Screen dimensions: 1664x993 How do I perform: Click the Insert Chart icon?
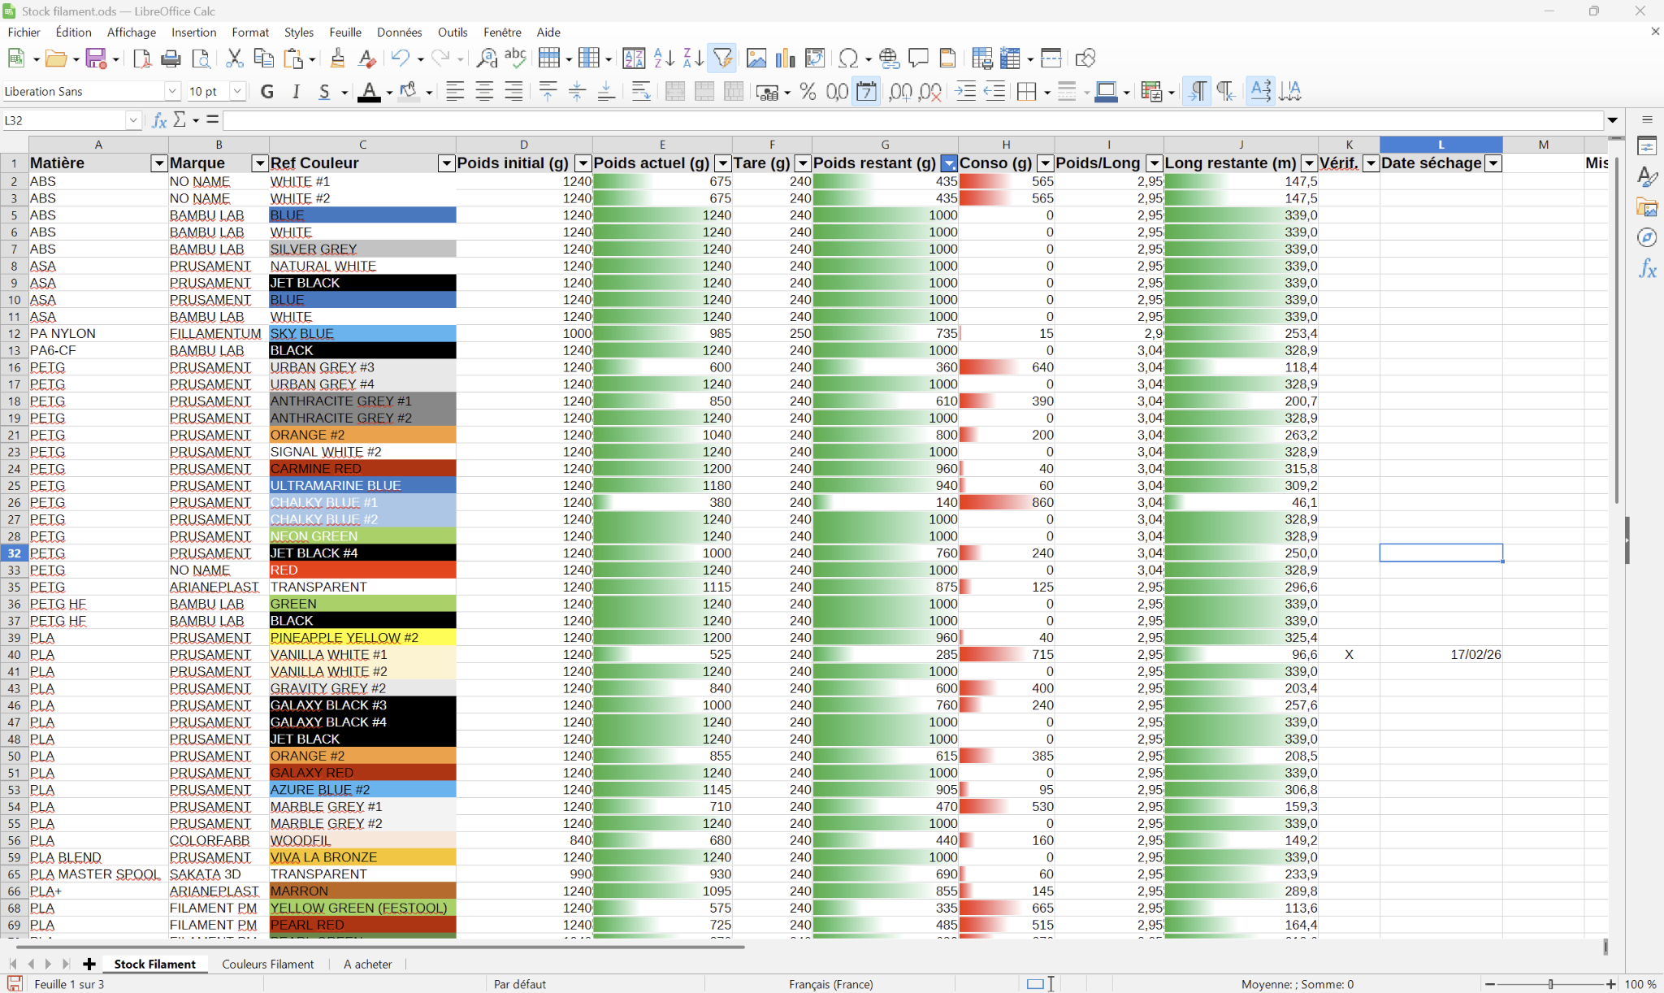[x=785, y=59]
